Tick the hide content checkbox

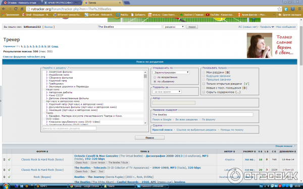tap(204, 92)
